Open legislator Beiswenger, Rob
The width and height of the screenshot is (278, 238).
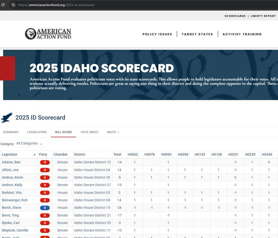point(15,200)
